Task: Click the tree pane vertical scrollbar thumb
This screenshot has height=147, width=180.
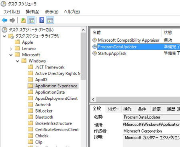Action: click(83, 56)
